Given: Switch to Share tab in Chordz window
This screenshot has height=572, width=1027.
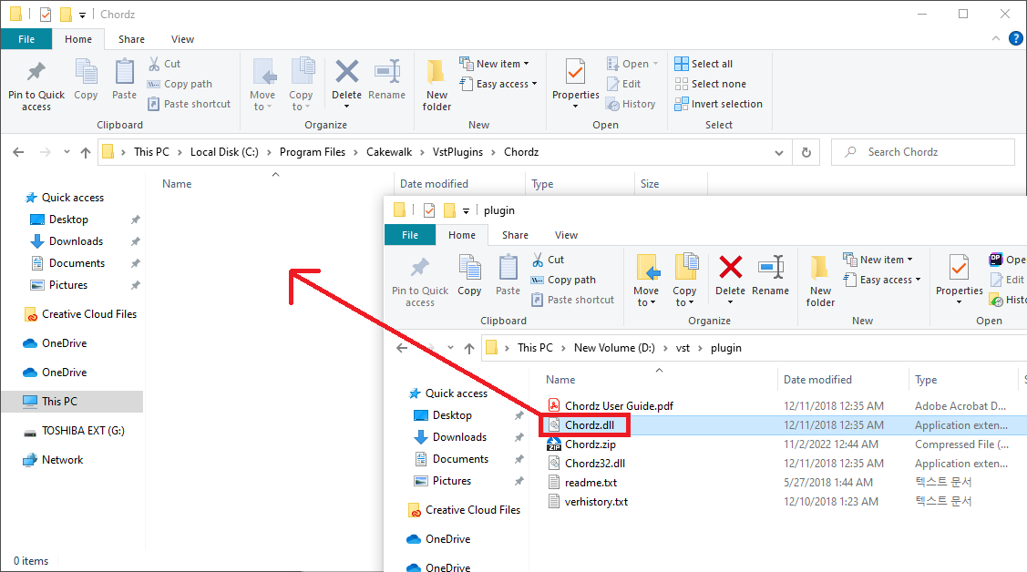Looking at the screenshot, I should [x=131, y=39].
